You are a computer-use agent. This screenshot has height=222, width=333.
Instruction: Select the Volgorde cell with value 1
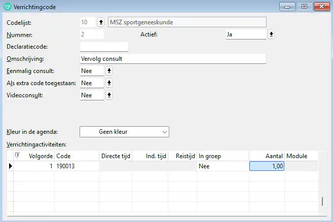pyautogui.click(x=34, y=166)
